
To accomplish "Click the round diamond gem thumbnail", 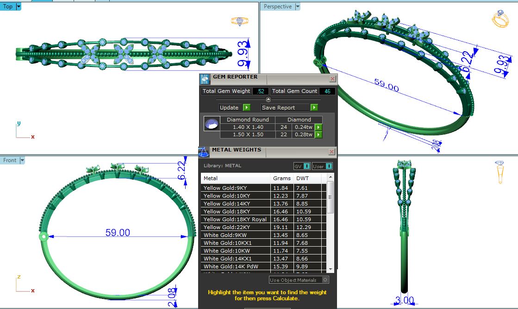I will (212, 124).
